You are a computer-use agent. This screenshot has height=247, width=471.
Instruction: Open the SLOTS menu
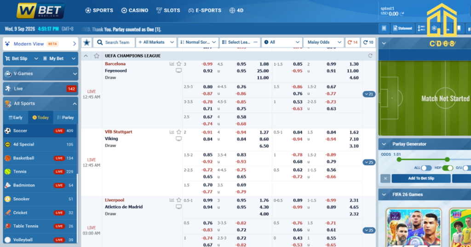click(168, 11)
